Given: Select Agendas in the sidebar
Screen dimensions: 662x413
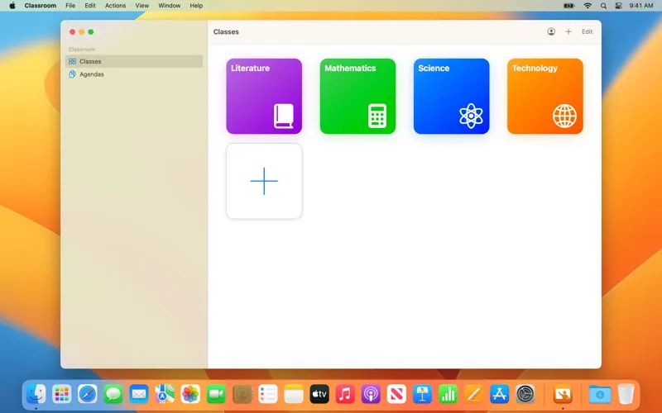Looking at the screenshot, I should click(x=134, y=74).
